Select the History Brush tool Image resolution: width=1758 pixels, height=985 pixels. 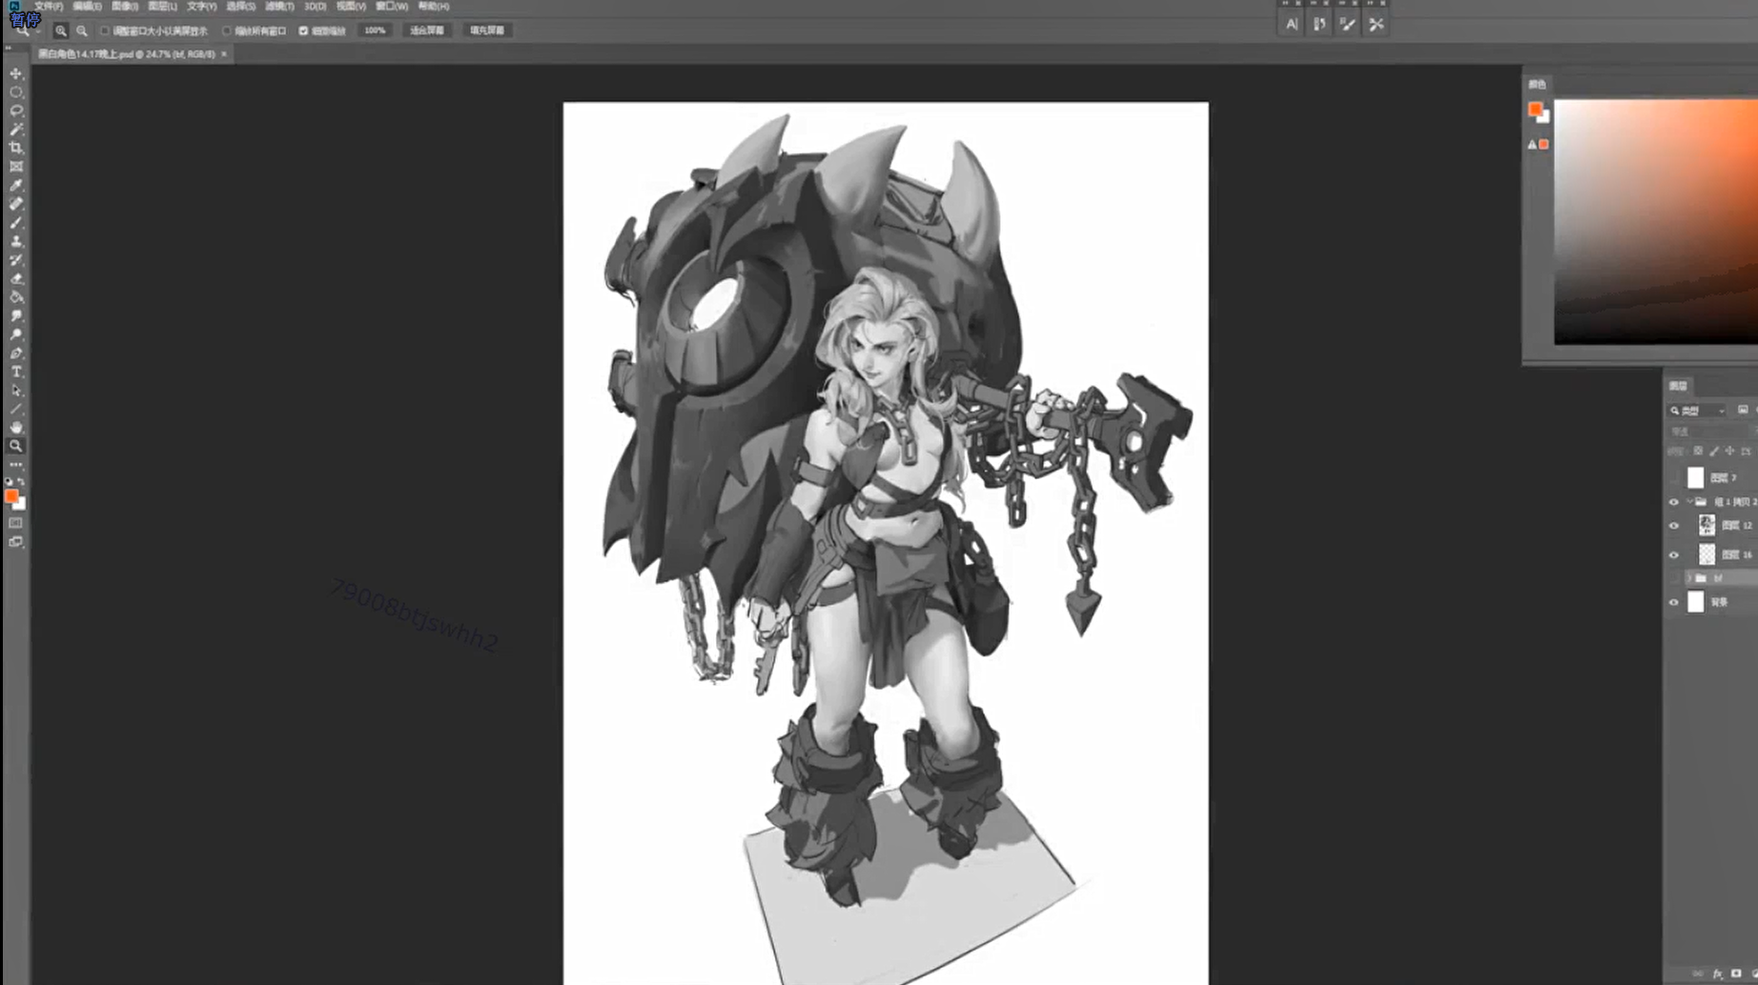coord(16,259)
